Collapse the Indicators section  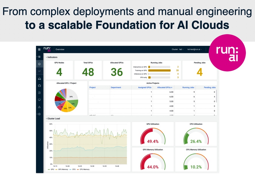pos(51,57)
